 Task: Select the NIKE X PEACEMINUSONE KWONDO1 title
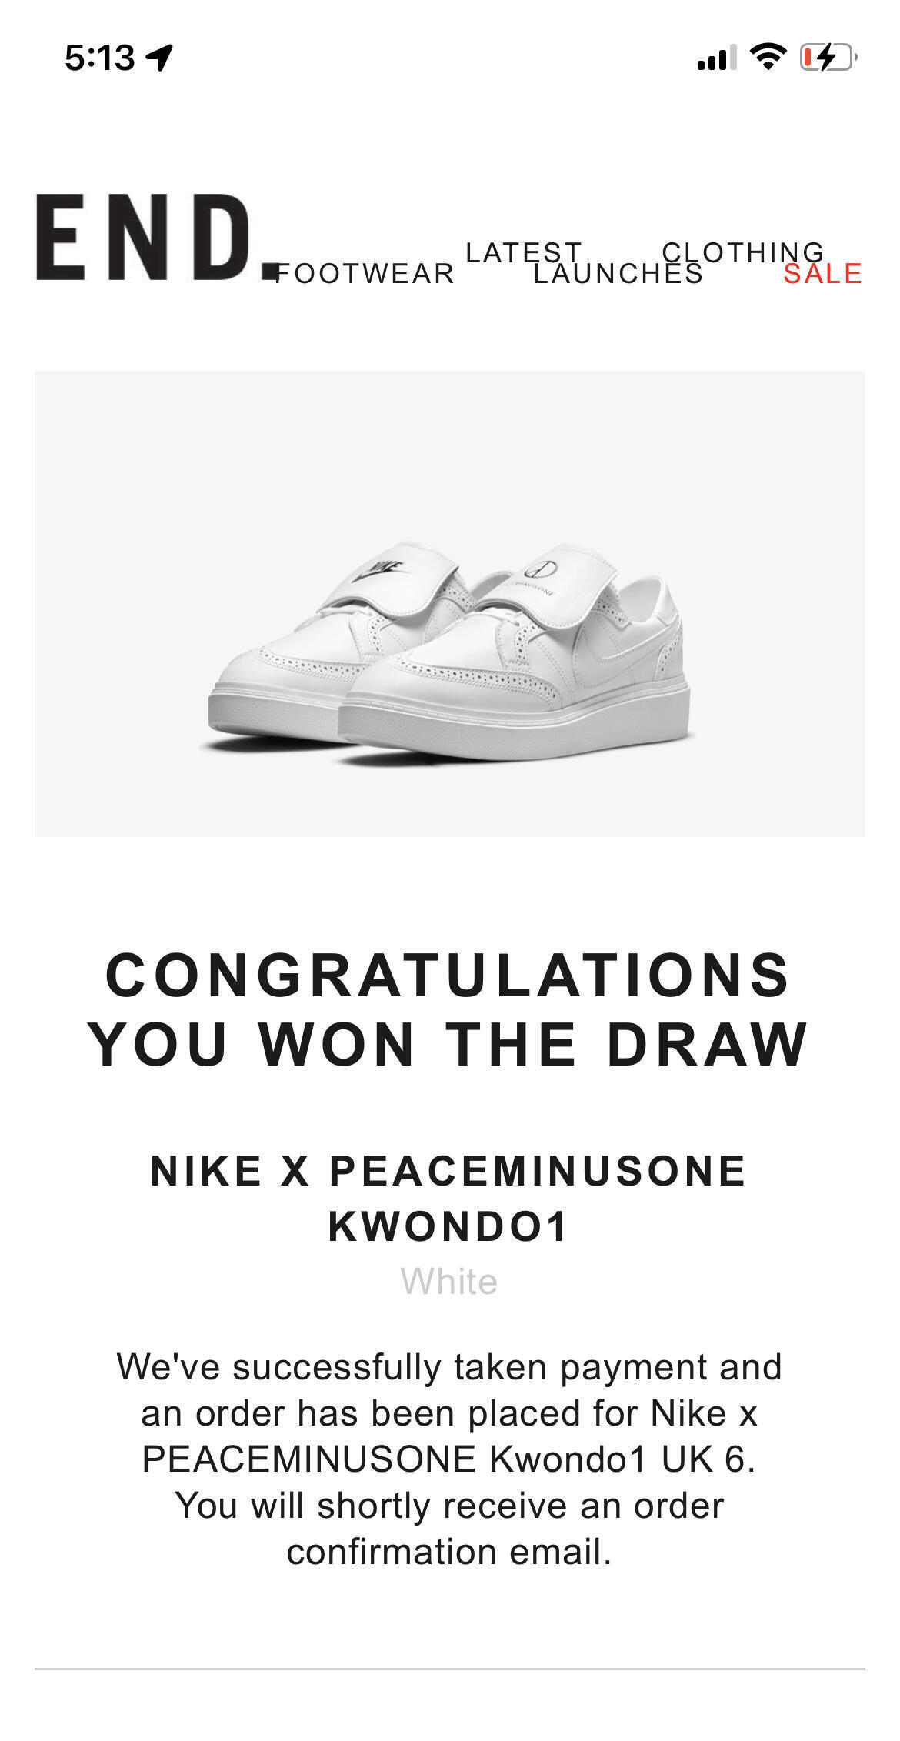click(448, 1198)
